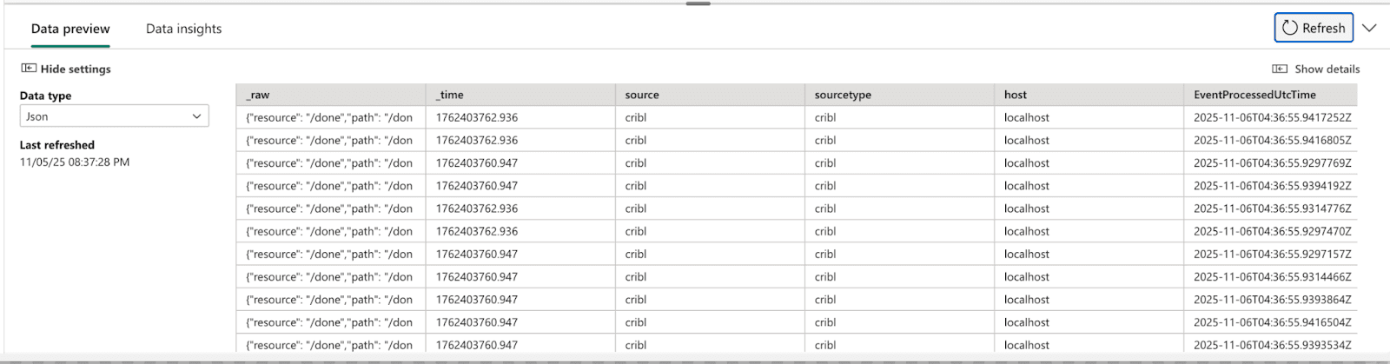Switch to the Data insights tab
The height and width of the screenshot is (364, 1390).
pos(183,29)
